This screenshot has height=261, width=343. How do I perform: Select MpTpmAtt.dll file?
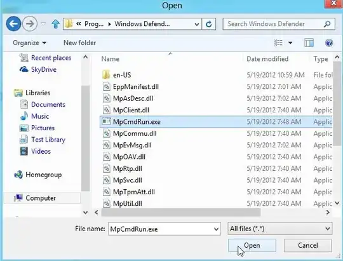point(216,192)
